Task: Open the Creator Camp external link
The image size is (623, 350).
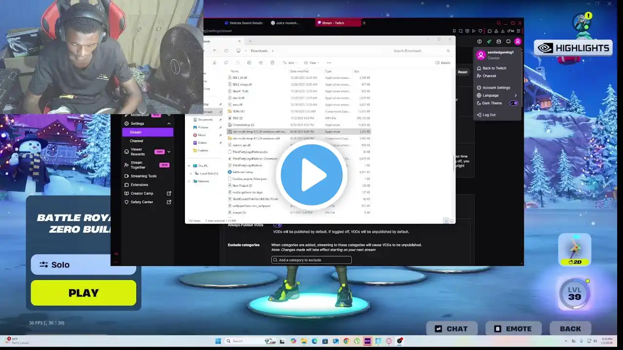Action: point(147,193)
